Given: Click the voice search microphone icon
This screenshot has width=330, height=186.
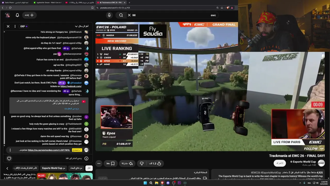Looking at the screenshot, I should click(109, 15).
